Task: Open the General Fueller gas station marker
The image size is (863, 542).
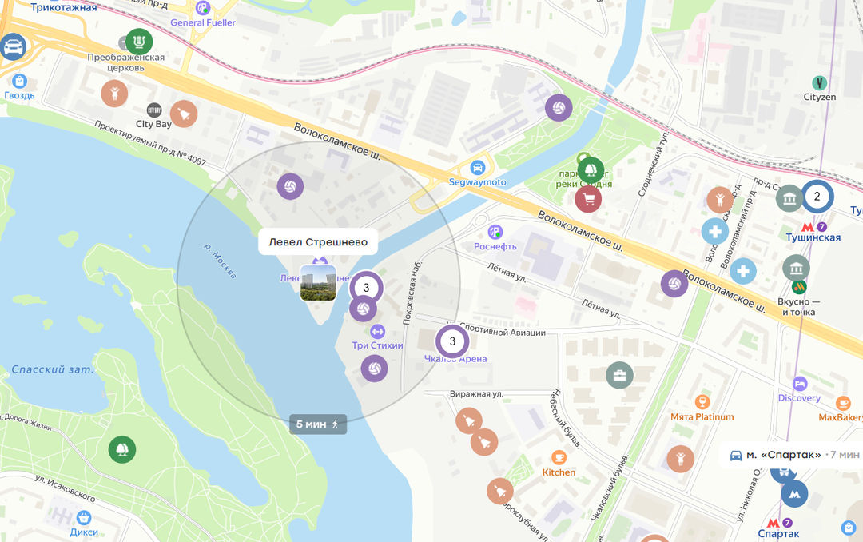Action: point(203,8)
